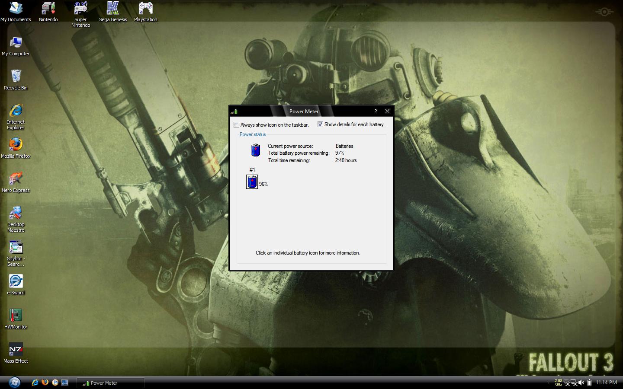The width and height of the screenshot is (623, 389).
Task: Click the Power status group label
Action: (253, 134)
